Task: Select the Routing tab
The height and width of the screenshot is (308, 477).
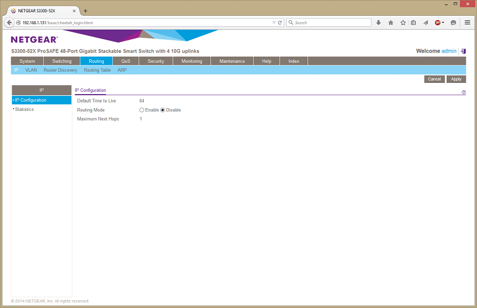Action: click(x=97, y=61)
